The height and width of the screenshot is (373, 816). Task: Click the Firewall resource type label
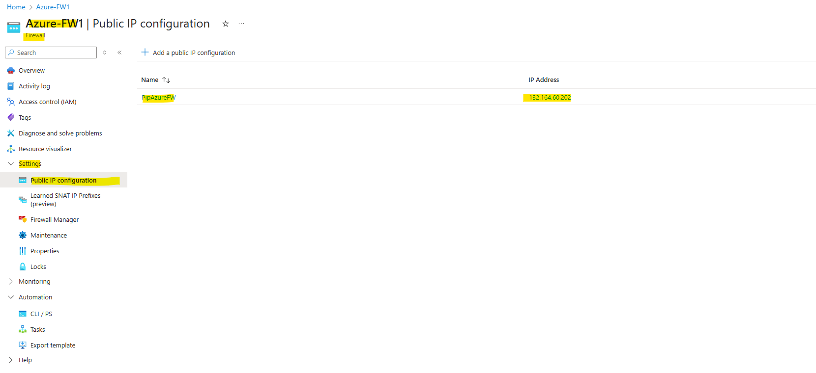click(35, 36)
